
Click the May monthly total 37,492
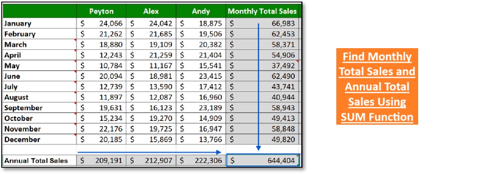262,66
